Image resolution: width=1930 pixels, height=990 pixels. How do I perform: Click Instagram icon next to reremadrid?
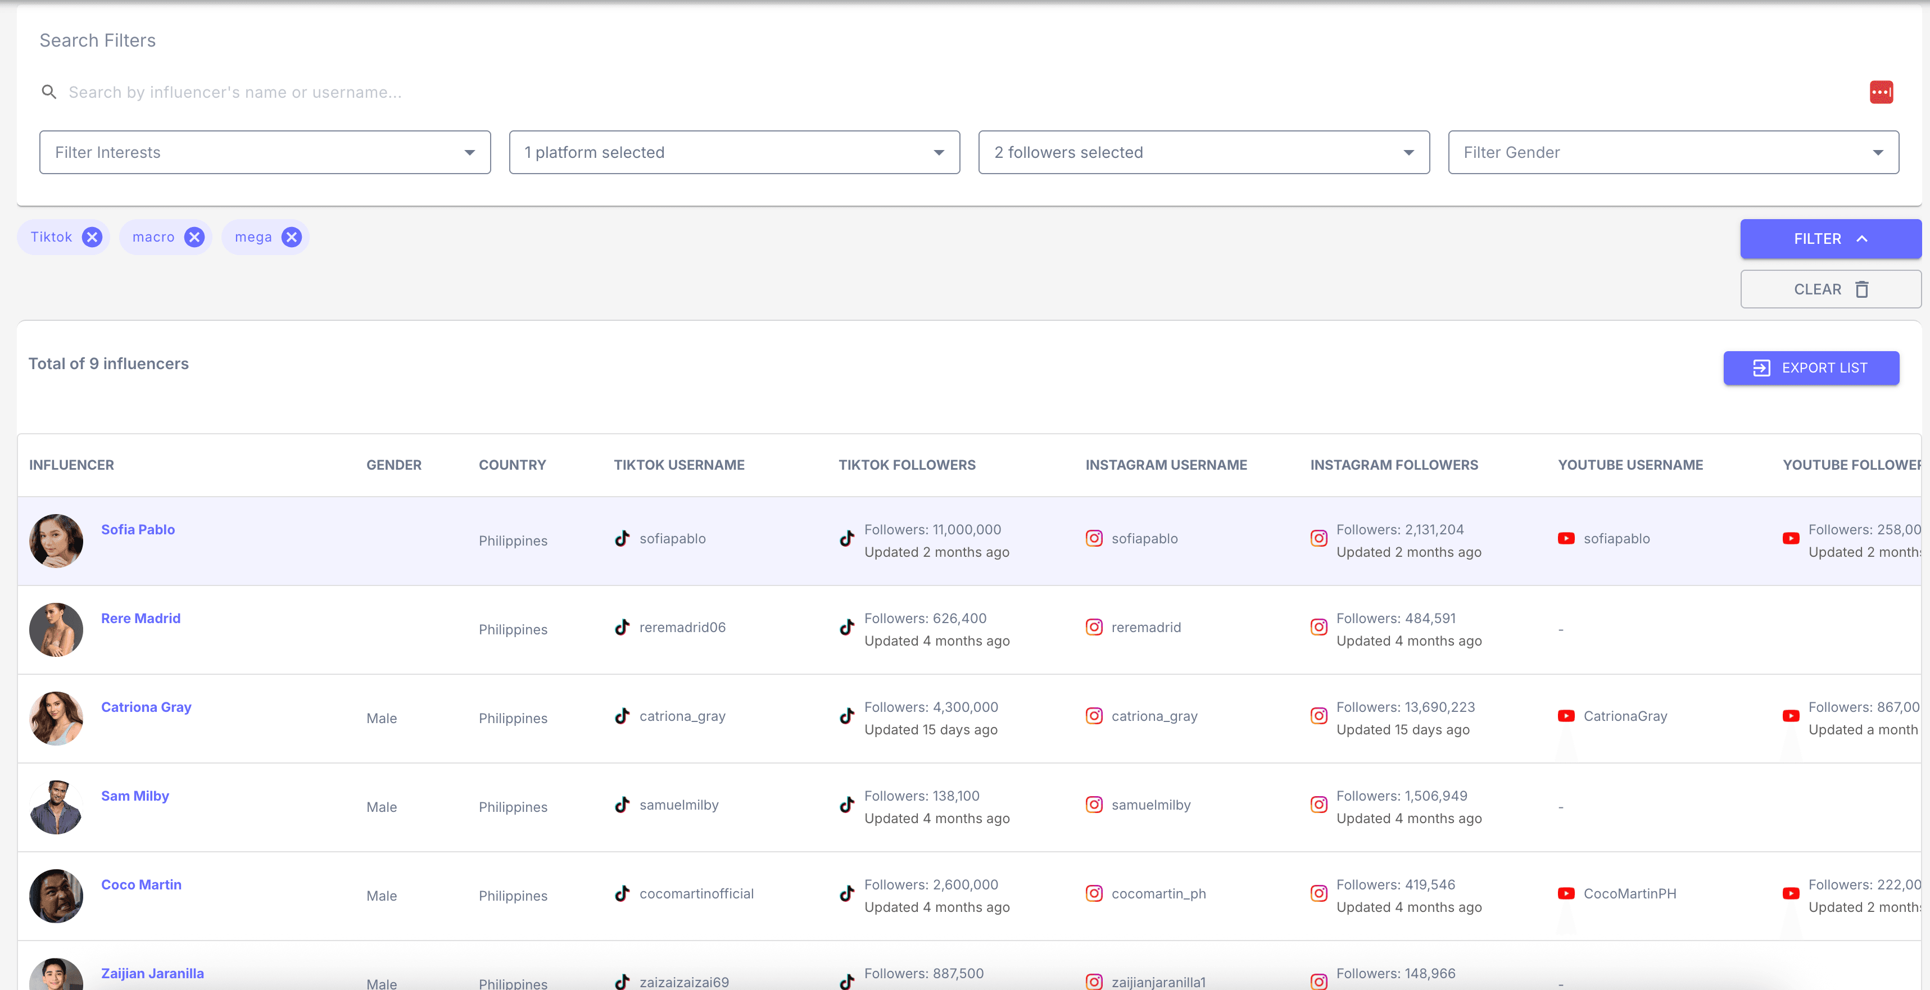(x=1094, y=628)
